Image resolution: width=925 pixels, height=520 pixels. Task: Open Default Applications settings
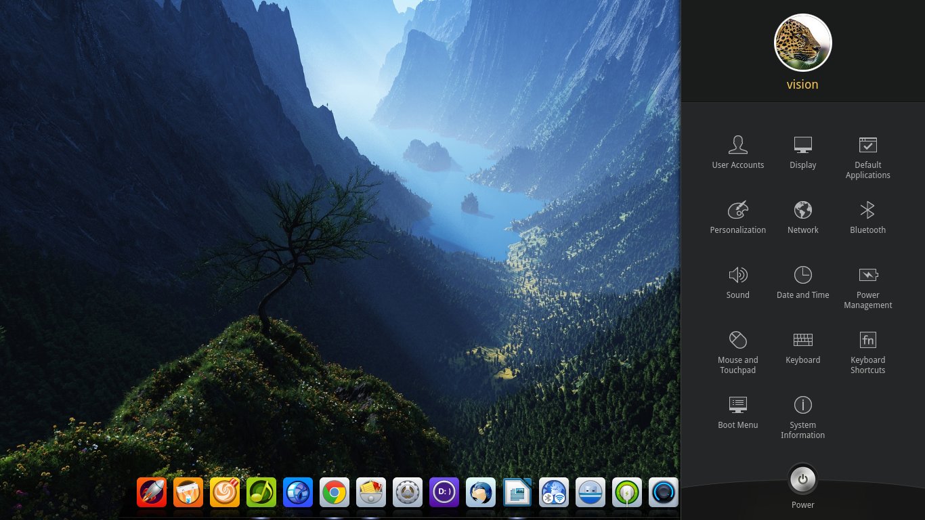[x=867, y=156]
